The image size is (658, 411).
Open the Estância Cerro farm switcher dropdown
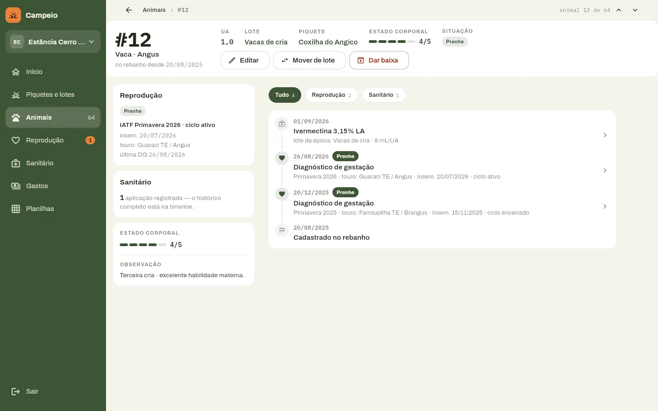tap(53, 42)
